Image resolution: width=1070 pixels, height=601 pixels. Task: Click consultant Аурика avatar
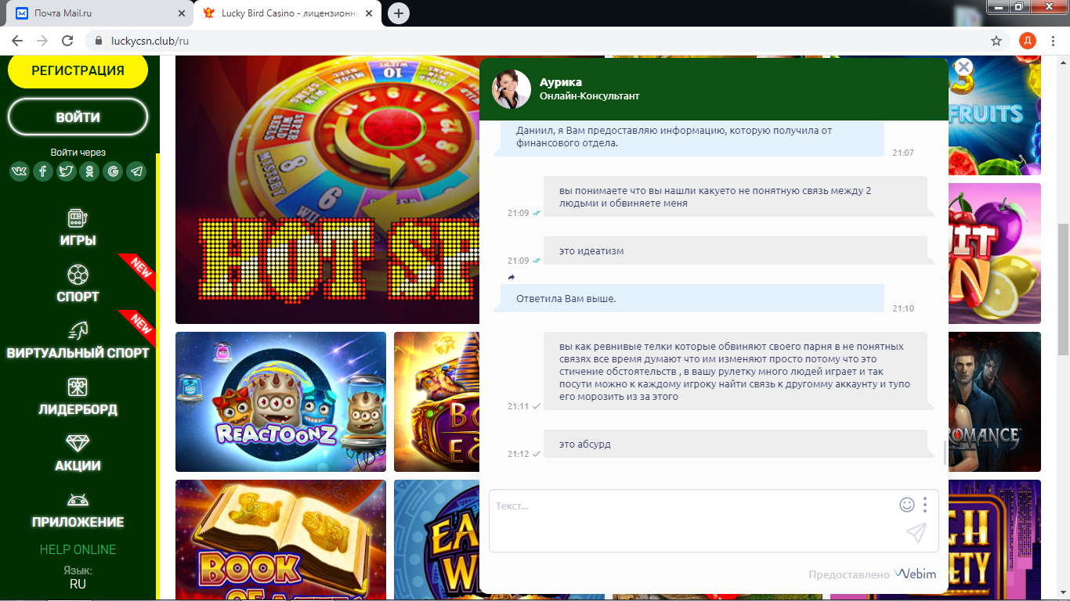(x=512, y=89)
